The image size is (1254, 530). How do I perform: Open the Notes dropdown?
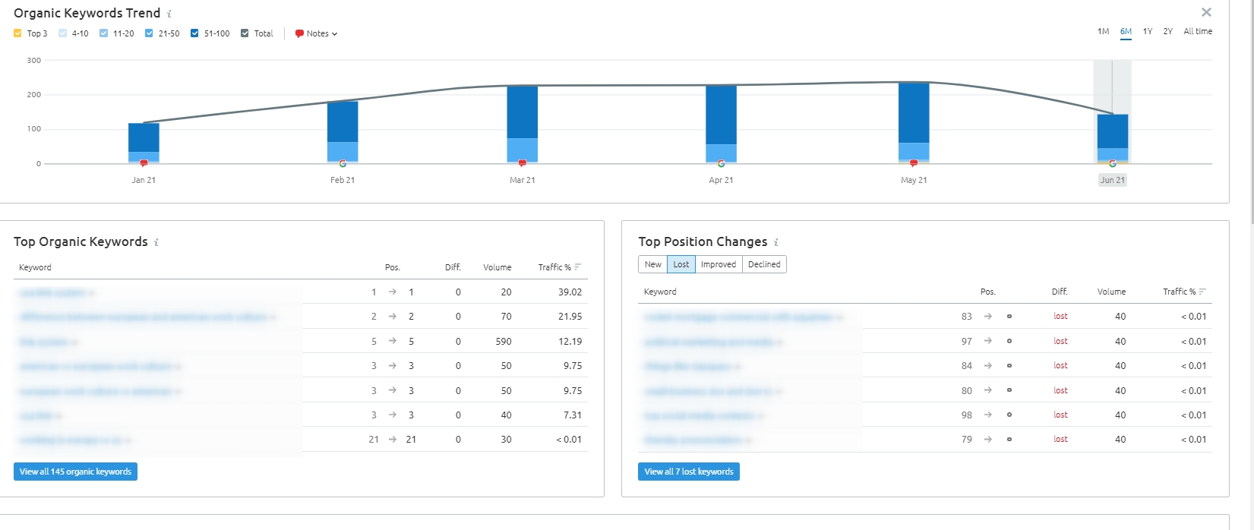(316, 33)
